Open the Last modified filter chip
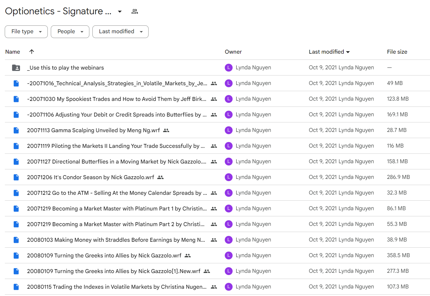This screenshot has height=296, width=430. 120,32
